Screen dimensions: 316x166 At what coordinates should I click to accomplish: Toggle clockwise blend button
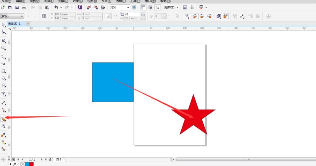pos(202,16)
